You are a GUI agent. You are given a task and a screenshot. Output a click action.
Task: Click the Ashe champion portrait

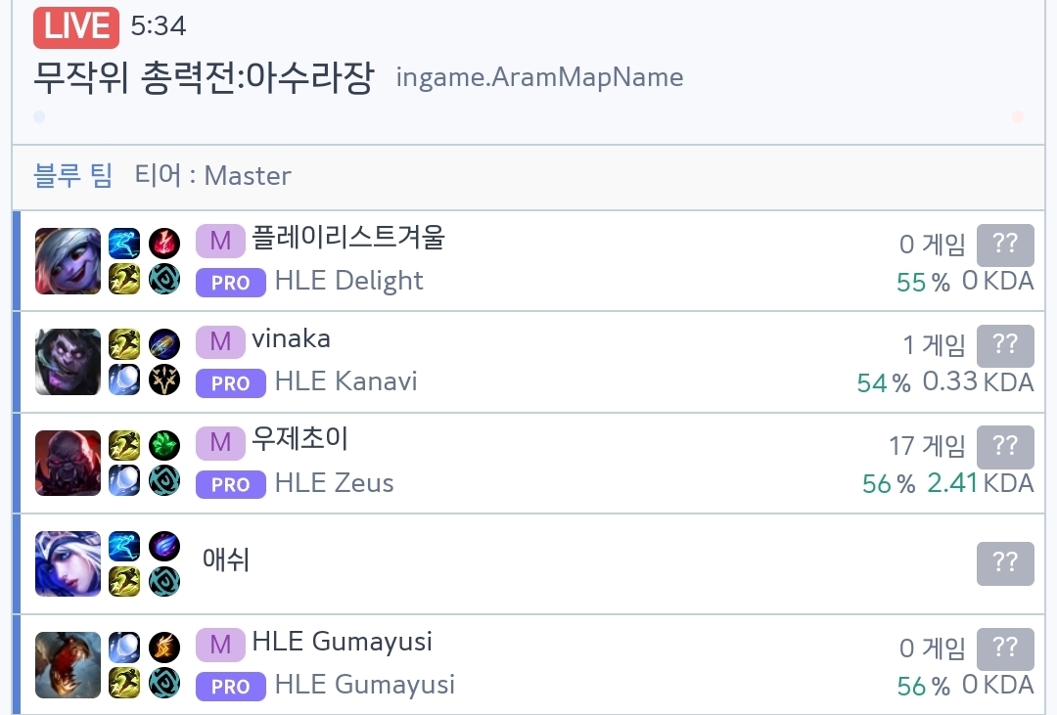(x=68, y=563)
